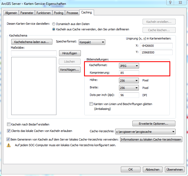Click Informationen zu lokalen Cache-Verzeichnissen

151,139
